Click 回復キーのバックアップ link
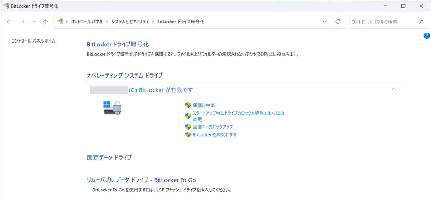This screenshot has height=201, width=431. [x=213, y=127]
